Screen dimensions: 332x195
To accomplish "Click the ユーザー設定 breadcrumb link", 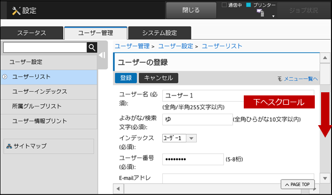I will pyautogui.click(x=176, y=46).
